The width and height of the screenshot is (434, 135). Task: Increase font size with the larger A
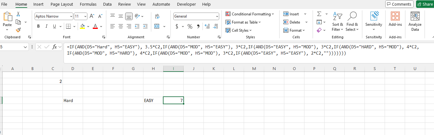tap(92, 16)
